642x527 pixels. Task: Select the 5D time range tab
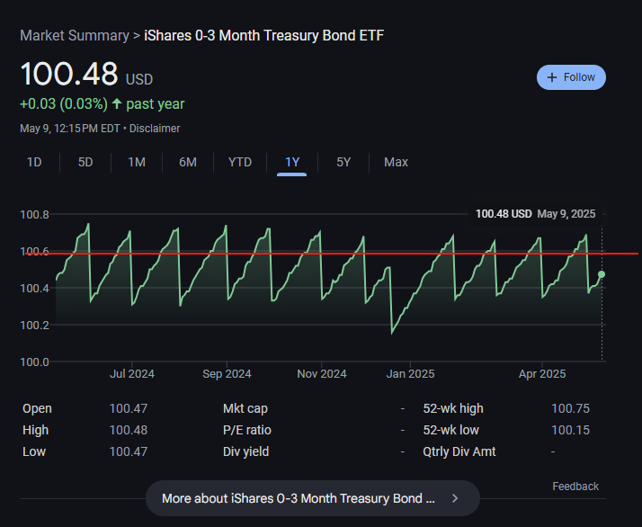pos(85,162)
